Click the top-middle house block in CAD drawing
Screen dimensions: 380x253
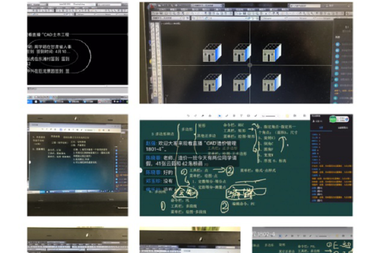pyautogui.click(x=241, y=53)
